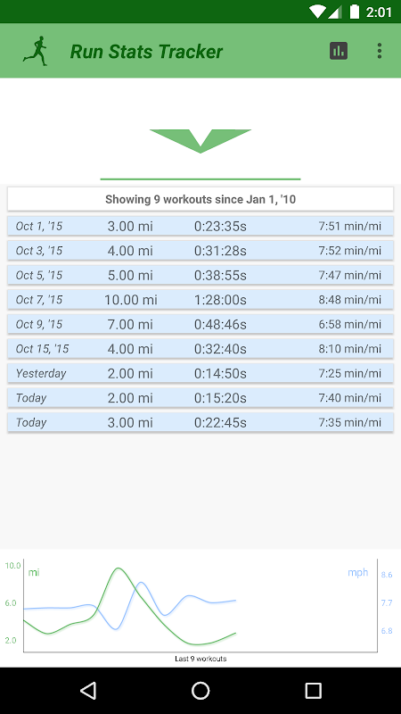Tap the recent apps square button
This screenshot has width=401, height=714.
pos(314,691)
